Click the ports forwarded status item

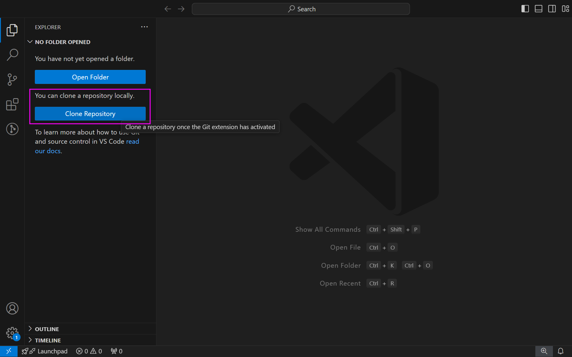click(x=116, y=351)
